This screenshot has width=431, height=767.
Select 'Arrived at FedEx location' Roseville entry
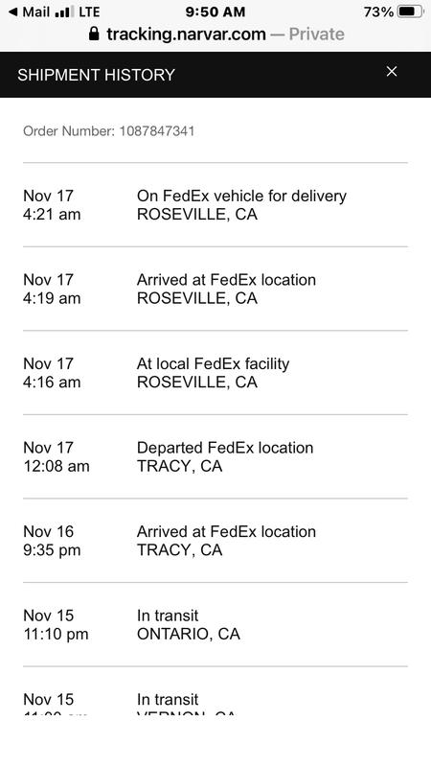tap(215, 290)
